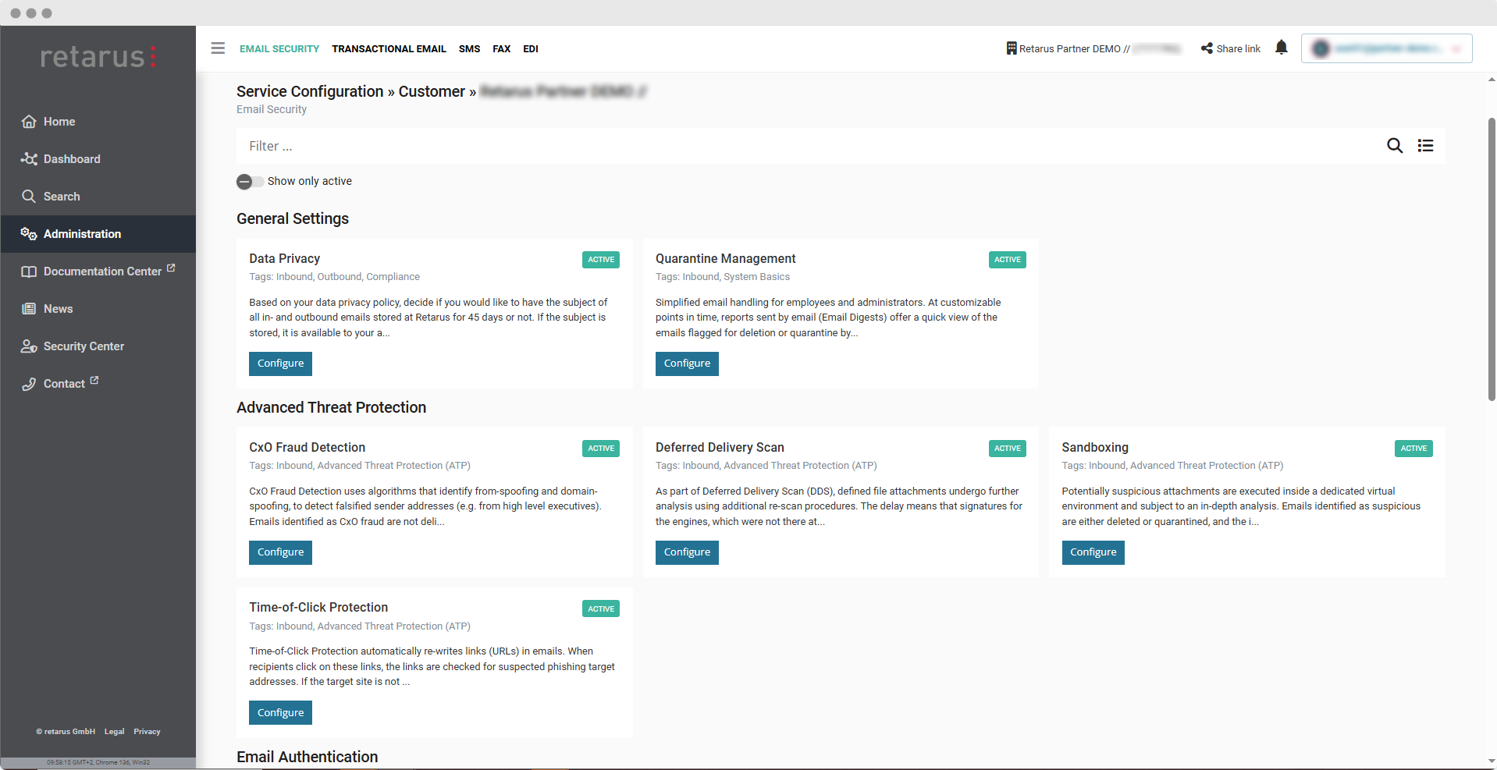The width and height of the screenshot is (1497, 770).
Task: Click the Security Center user-lock icon
Action: point(29,346)
